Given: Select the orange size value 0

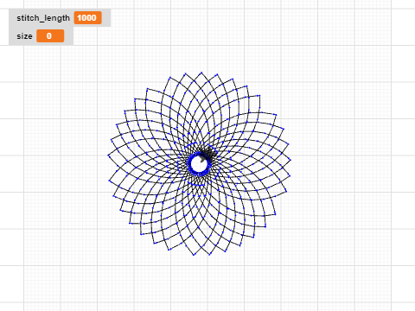Looking at the screenshot, I should [x=50, y=36].
